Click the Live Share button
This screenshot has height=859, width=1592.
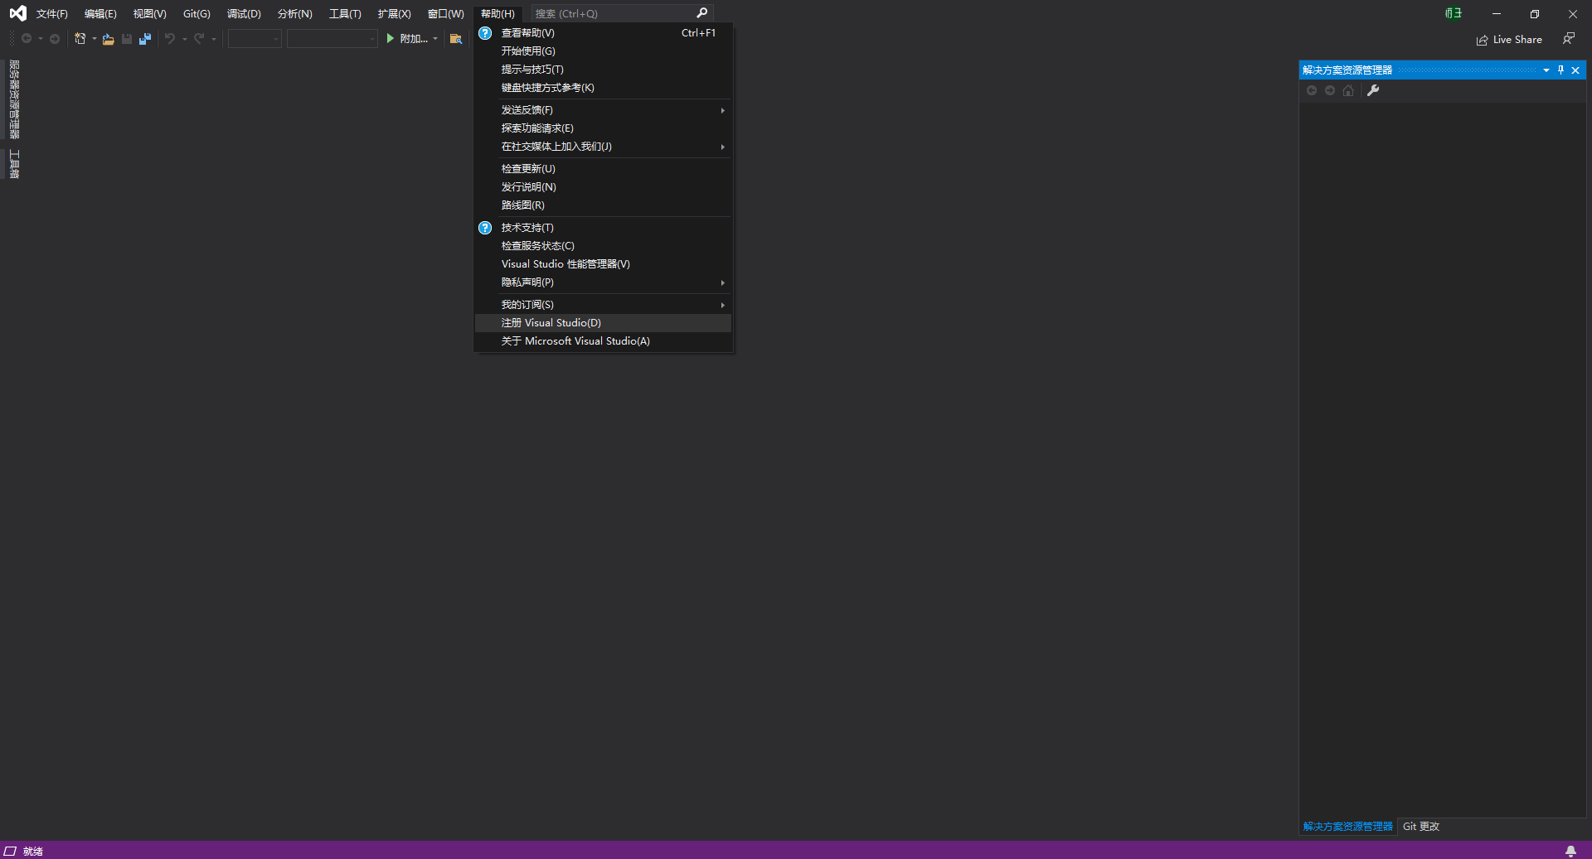tap(1509, 40)
